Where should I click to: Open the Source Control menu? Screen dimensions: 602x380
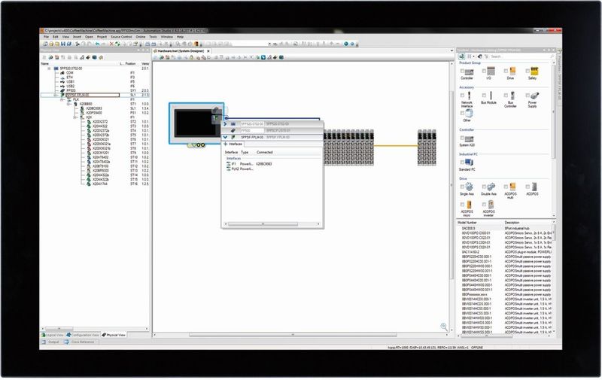(x=121, y=37)
